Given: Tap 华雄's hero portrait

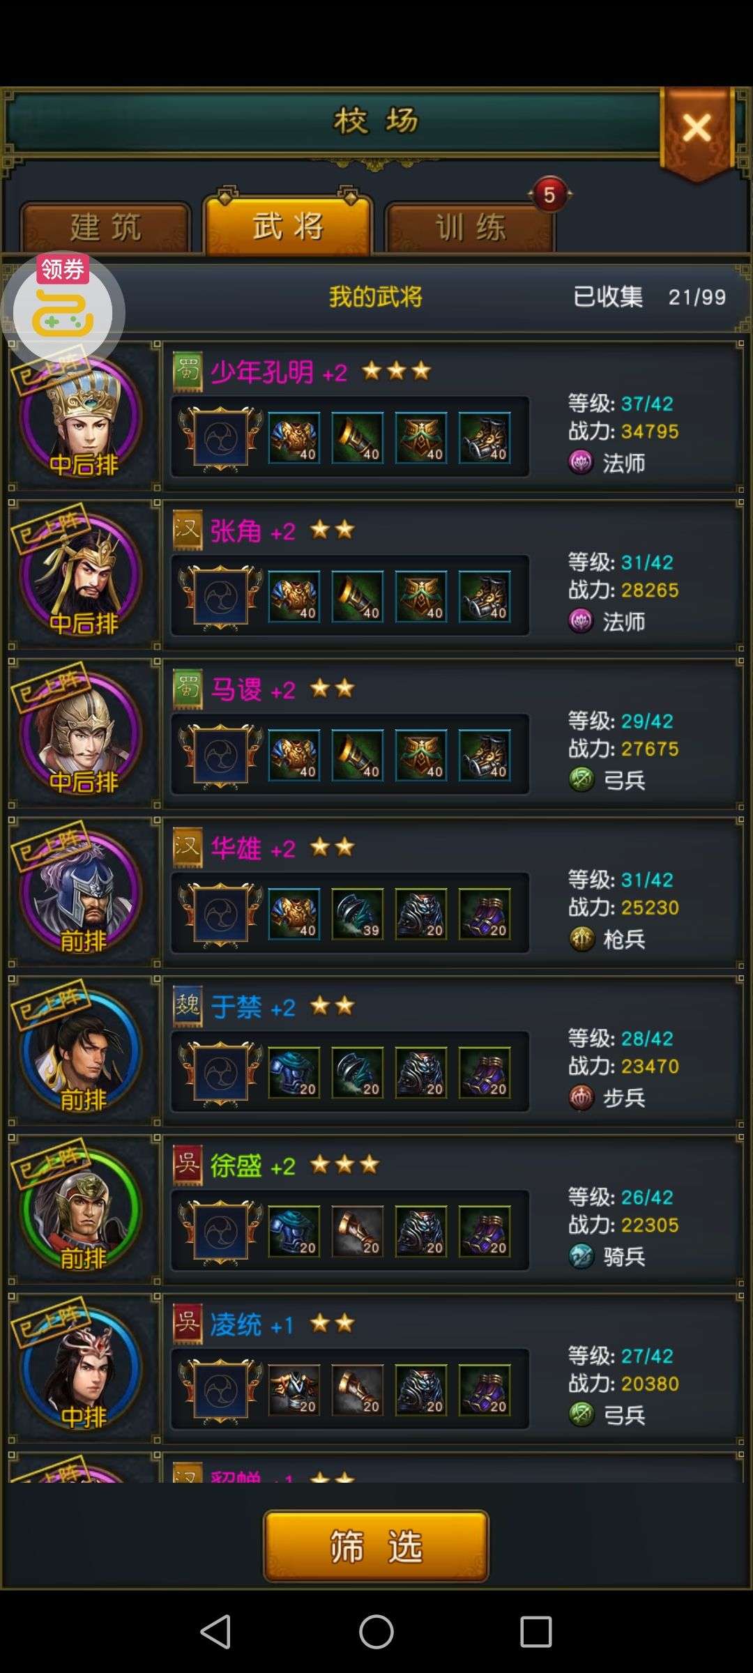Looking at the screenshot, I should (x=82, y=893).
